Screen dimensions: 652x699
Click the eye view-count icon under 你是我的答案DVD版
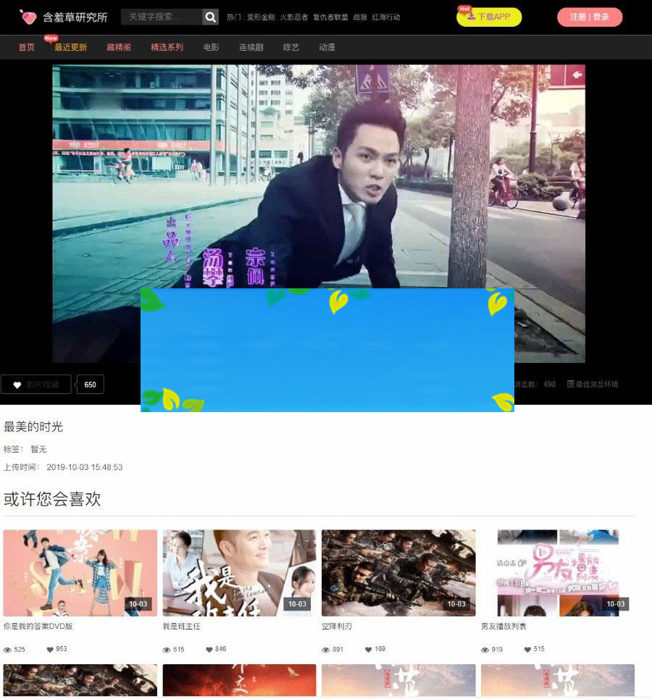(7, 649)
